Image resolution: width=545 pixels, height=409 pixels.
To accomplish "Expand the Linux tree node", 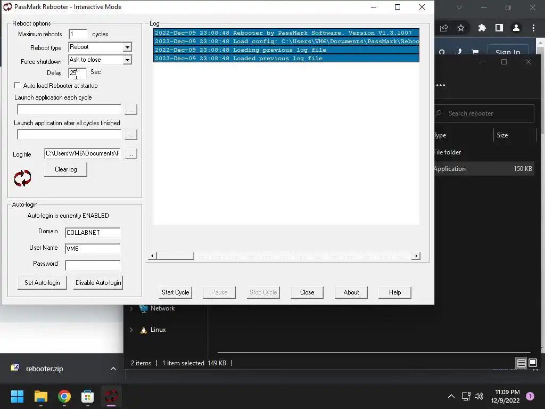I will pos(131,330).
